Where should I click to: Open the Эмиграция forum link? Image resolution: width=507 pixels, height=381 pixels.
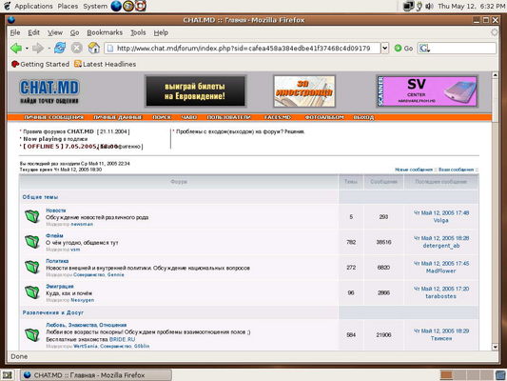pyautogui.click(x=60, y=287)
